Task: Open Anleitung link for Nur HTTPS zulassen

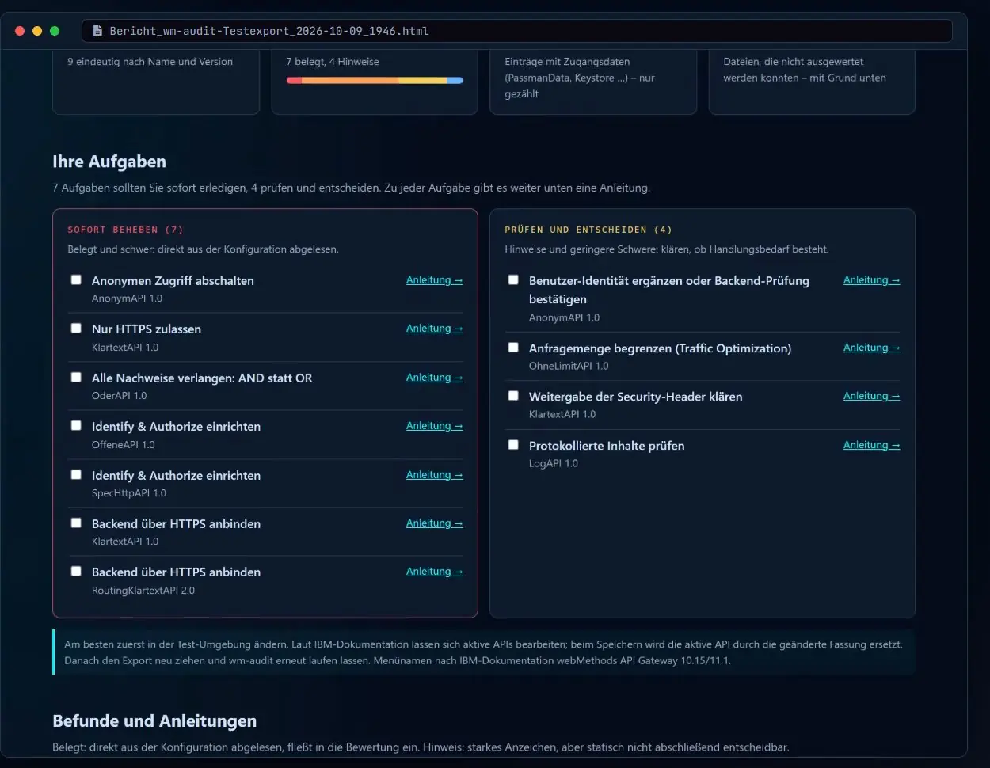Action: 434,329
